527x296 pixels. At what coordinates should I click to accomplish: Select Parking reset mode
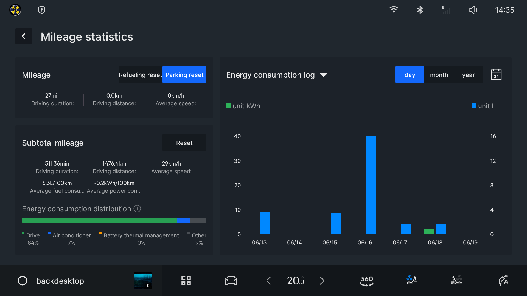pyautogui.click(x=184, y=75)
